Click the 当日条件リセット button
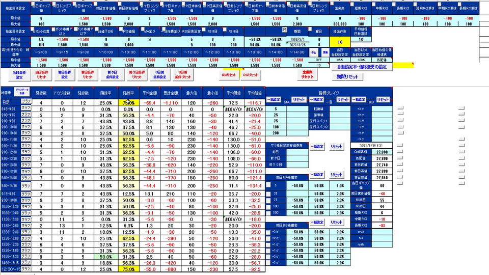489x275 pixels. (41, 75)
